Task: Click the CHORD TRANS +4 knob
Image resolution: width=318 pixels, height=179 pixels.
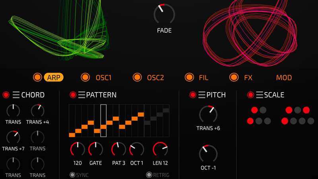Action: tap(37, 111)
